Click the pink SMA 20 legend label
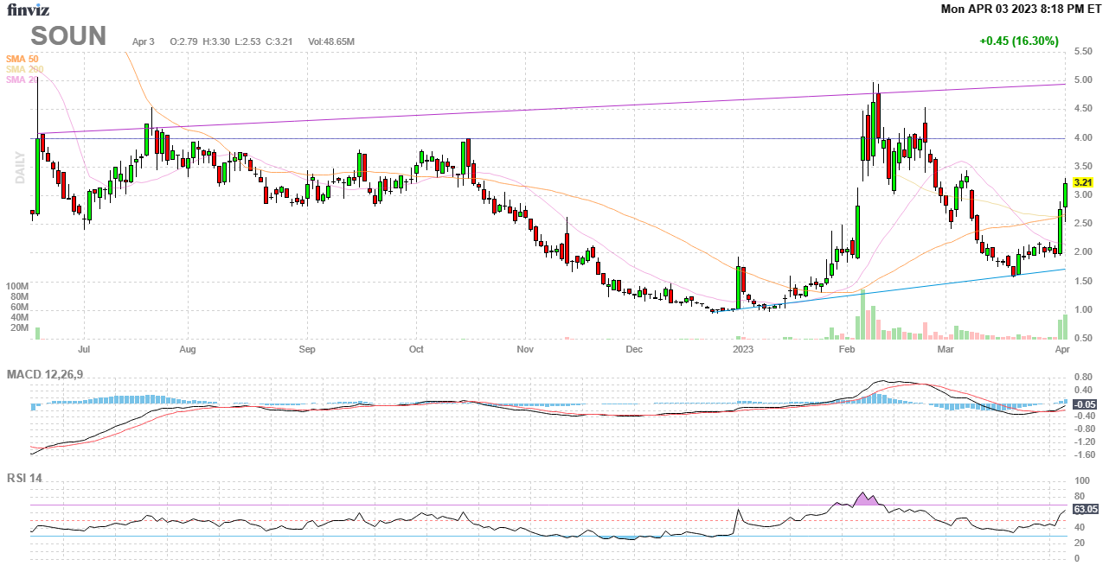 [22, 79]
